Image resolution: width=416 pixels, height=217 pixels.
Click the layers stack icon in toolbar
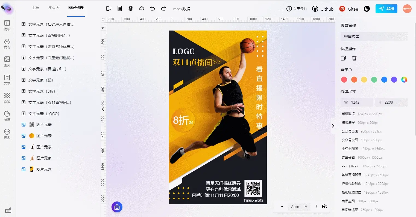(131, 9)
